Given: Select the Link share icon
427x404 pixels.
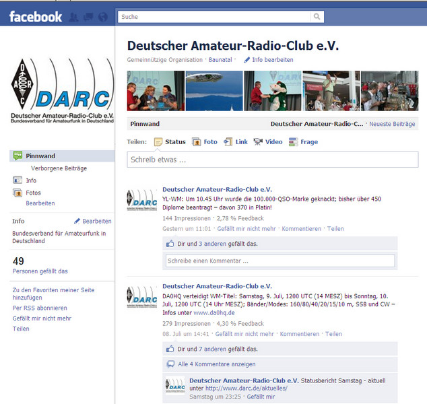Looking at the screenshot, I should (x=228, y=142).
